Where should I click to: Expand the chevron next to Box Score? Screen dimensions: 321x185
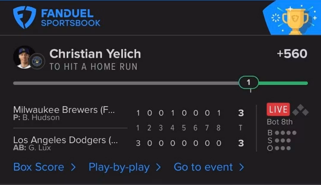[x=73, y=167]
